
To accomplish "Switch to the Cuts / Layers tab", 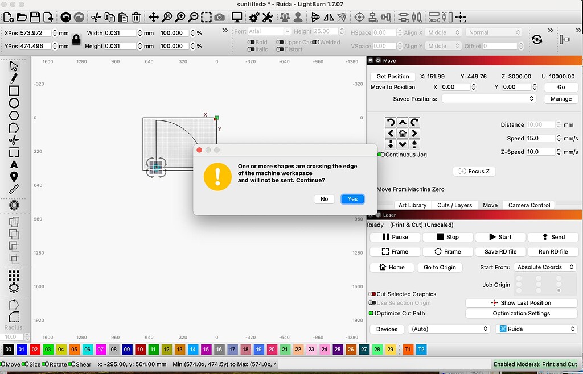I will click(x=454, y=205).
